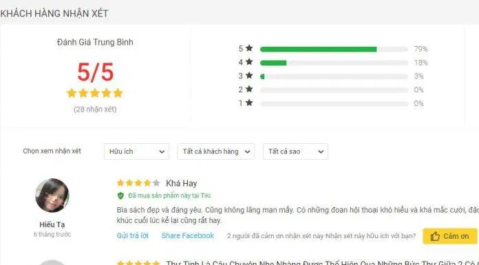
Task: Click the thumbs-up icon on Cảm ơn
Action: point(435,236)
